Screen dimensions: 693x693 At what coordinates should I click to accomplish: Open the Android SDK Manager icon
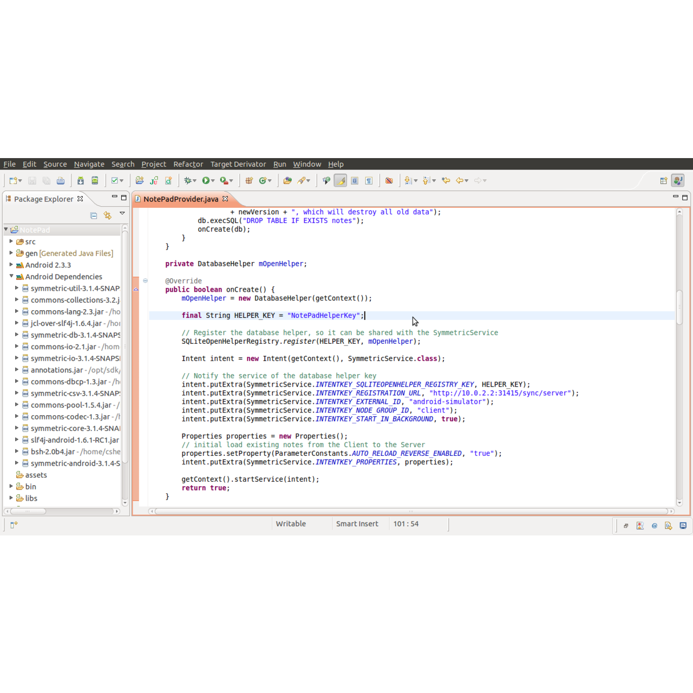pyautogui.click(x=81, y=181)
